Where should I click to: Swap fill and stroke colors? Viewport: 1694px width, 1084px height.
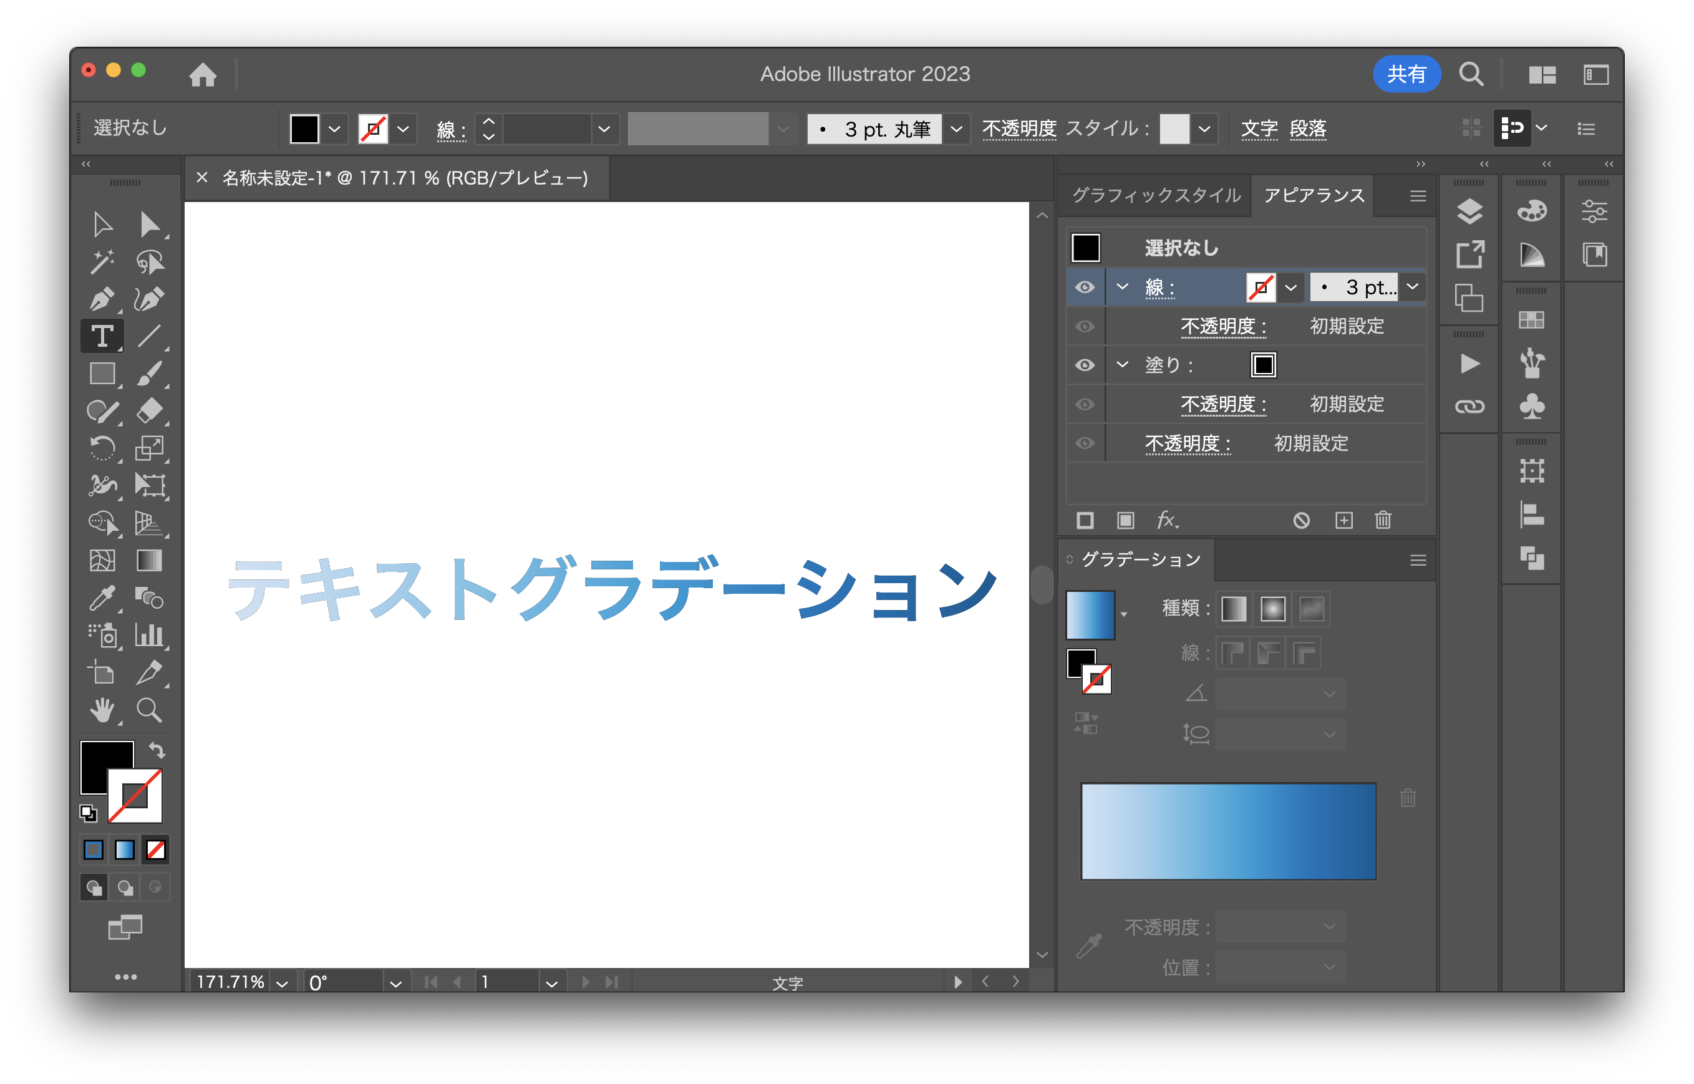coord(157,750)
